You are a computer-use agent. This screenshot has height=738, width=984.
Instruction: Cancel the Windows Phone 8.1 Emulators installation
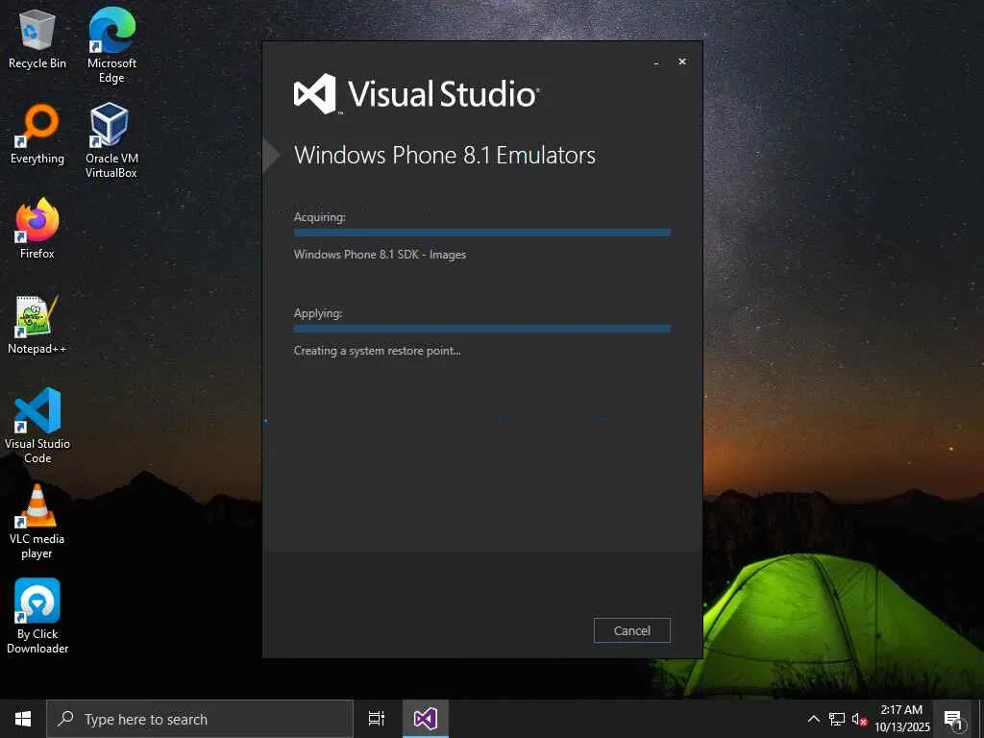pos(632,630)
